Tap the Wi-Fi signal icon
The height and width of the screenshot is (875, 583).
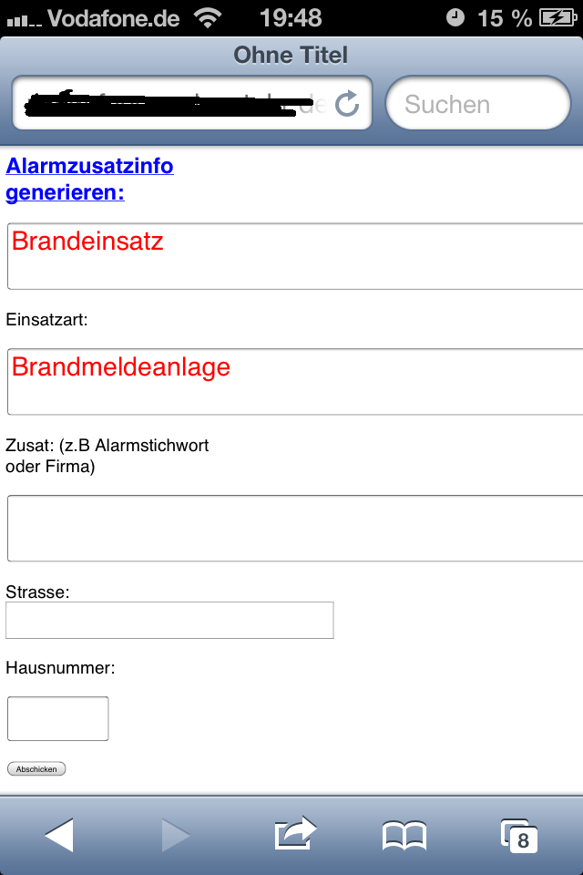209,17
